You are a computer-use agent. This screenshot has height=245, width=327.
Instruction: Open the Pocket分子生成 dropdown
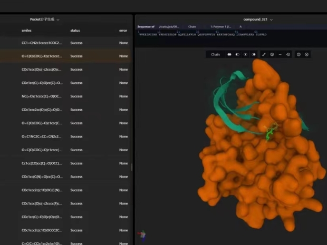pyautogui.click(x=45, y=19)
